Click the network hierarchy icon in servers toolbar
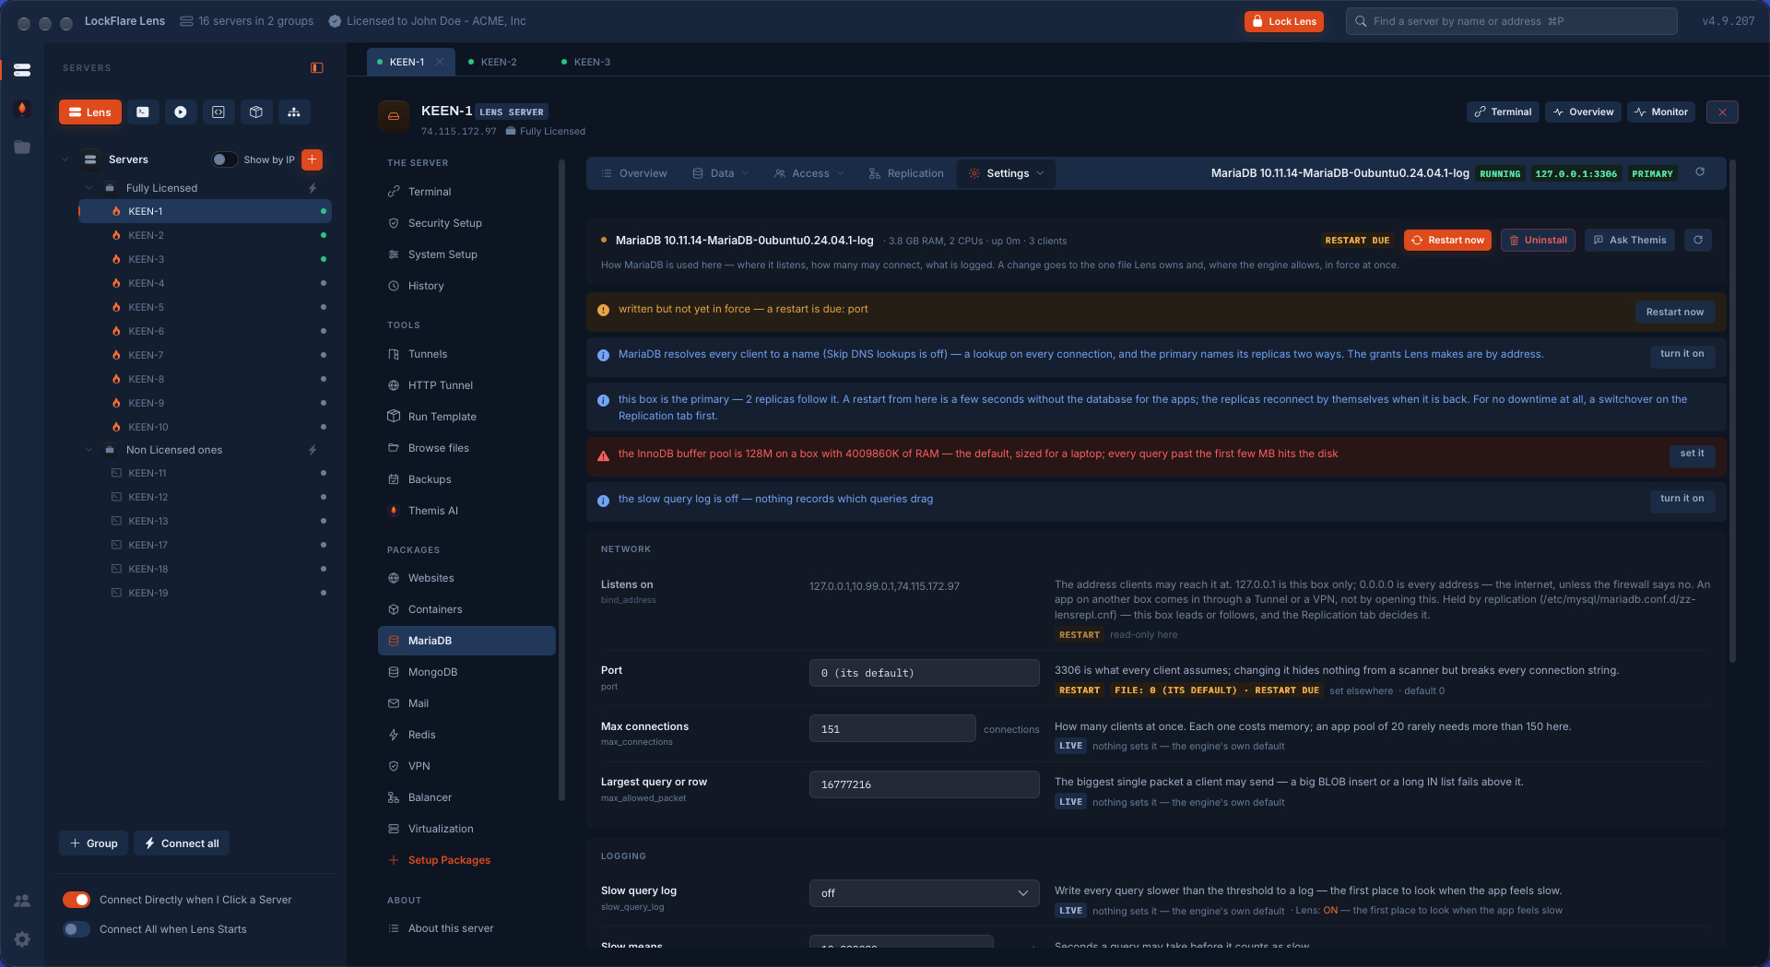The height and width of the screenshot is (967, 1770). [x=294, y=112]
